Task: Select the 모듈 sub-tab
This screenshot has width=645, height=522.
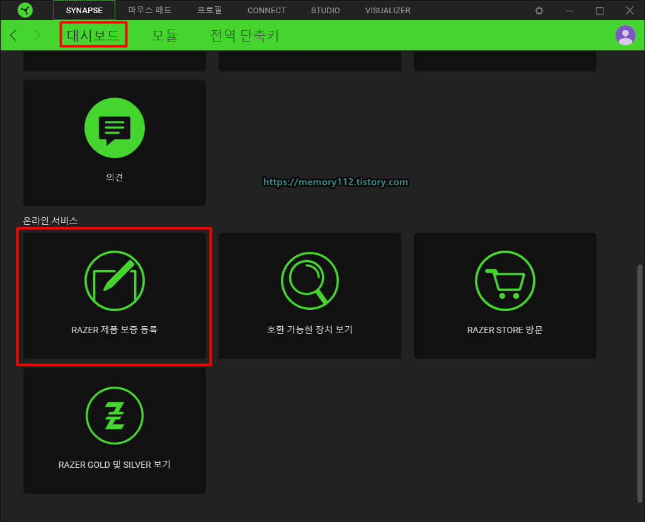Action: [x=164, y=35]
